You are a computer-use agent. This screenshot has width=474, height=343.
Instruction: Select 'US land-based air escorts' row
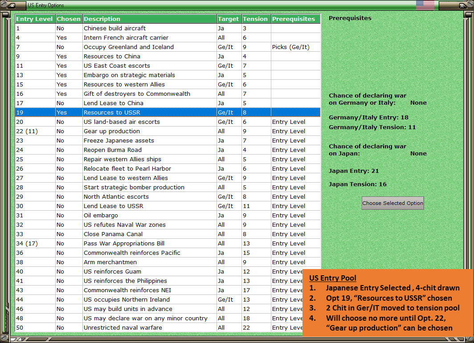(x=168, y=122)
